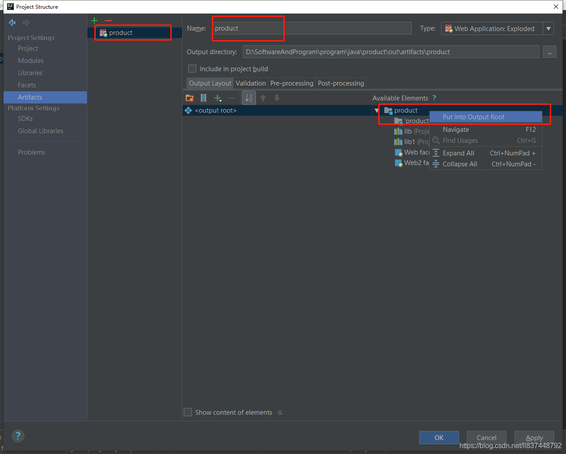Move element down with the down arrow
The height and width of the screenshot is (454, 566).
[277, 98]
